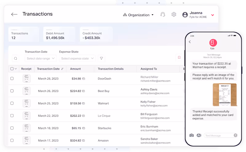Click the search magnifier icon
246x152 pixels.
click(16, 58)
